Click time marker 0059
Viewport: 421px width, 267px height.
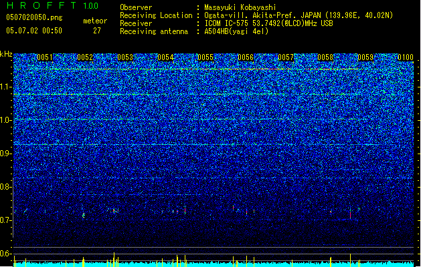click(365, 57)
